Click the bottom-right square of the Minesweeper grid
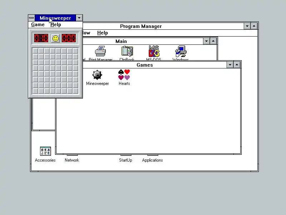The height and width of the screenshot is (215, 286). click(x=75, y=91)
